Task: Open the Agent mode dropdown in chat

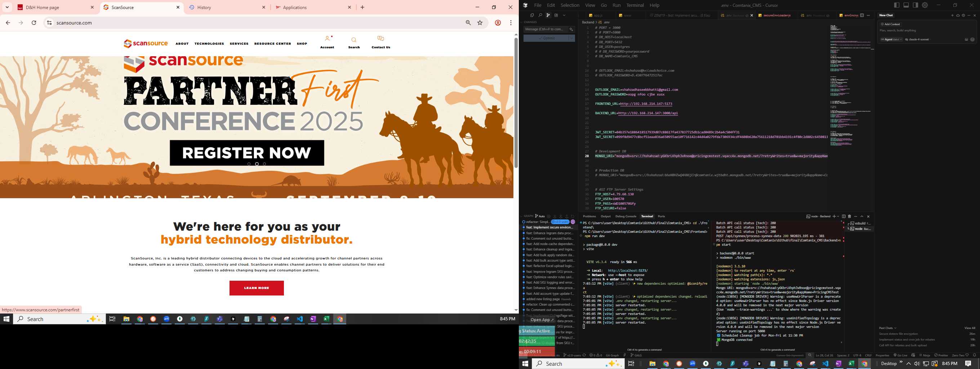Action: 891,40
